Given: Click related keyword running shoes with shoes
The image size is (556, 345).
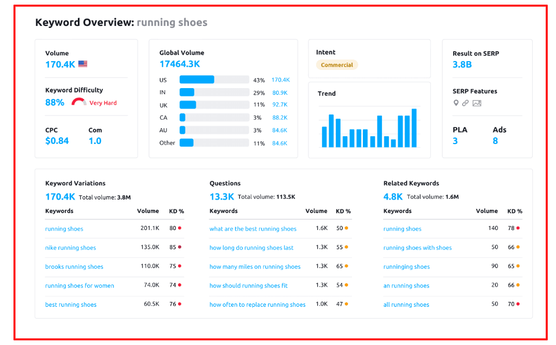Looking at the screenshot, I should (x=417, y=248).
